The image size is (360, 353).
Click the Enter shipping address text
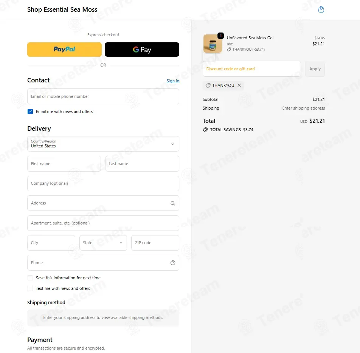pos(304,108)
